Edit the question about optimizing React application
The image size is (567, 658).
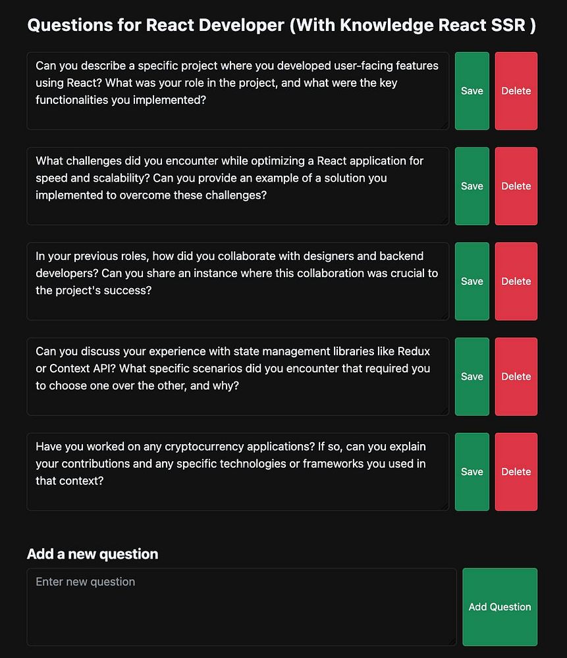(x=238, y=186)
